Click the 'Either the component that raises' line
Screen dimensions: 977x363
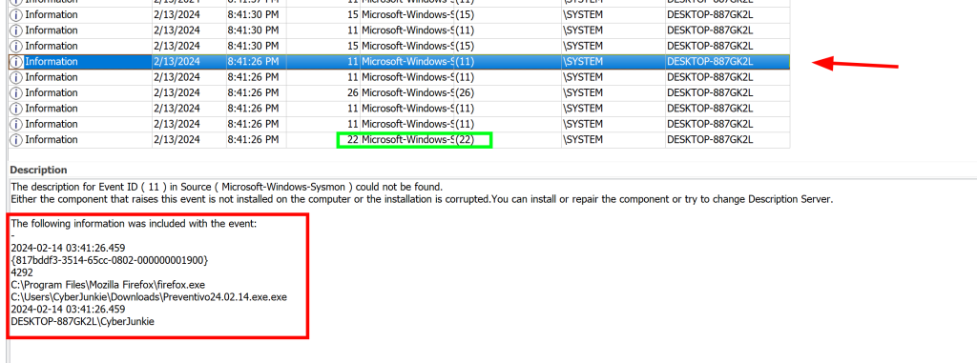pyautogui.click(x=422, y=199)
